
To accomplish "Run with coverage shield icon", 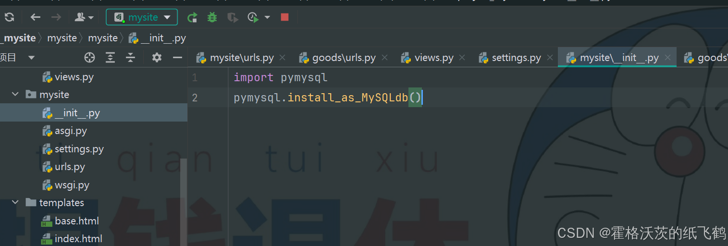I will 233,17.
